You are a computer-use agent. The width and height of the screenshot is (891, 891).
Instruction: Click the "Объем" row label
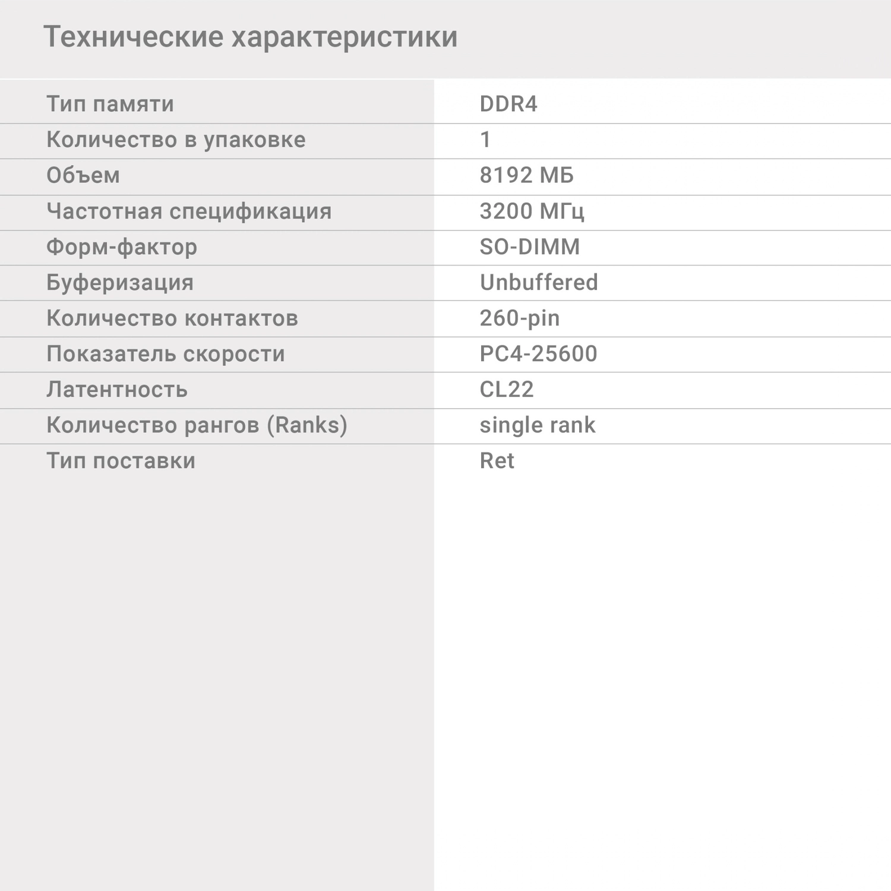[83, 175]
